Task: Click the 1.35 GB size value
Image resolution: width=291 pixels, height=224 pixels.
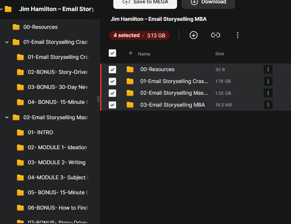Action: [x=223, y=93]
